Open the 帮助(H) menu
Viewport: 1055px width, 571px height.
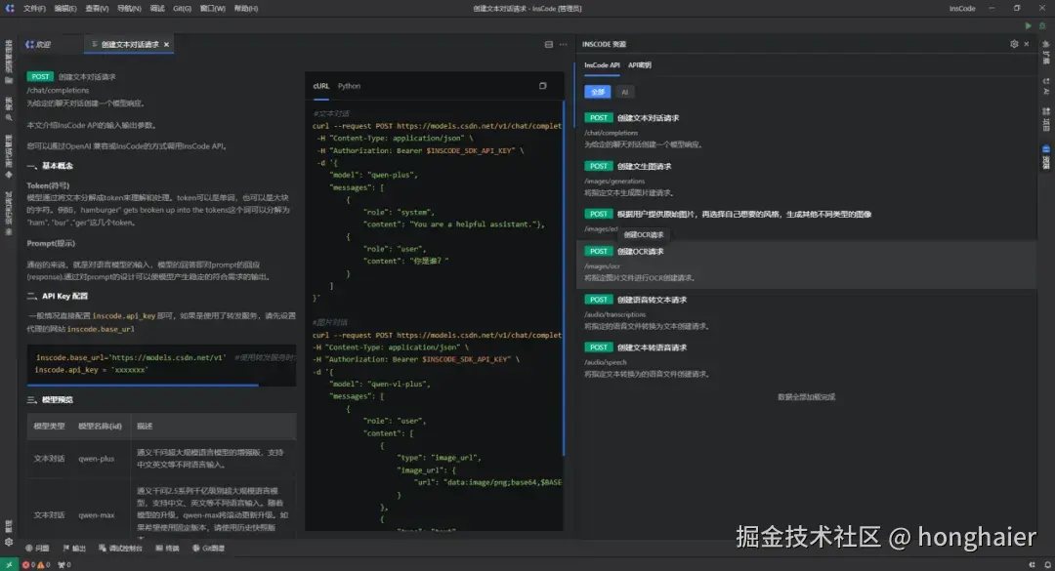pyautogui.click(x=246, y=9)
